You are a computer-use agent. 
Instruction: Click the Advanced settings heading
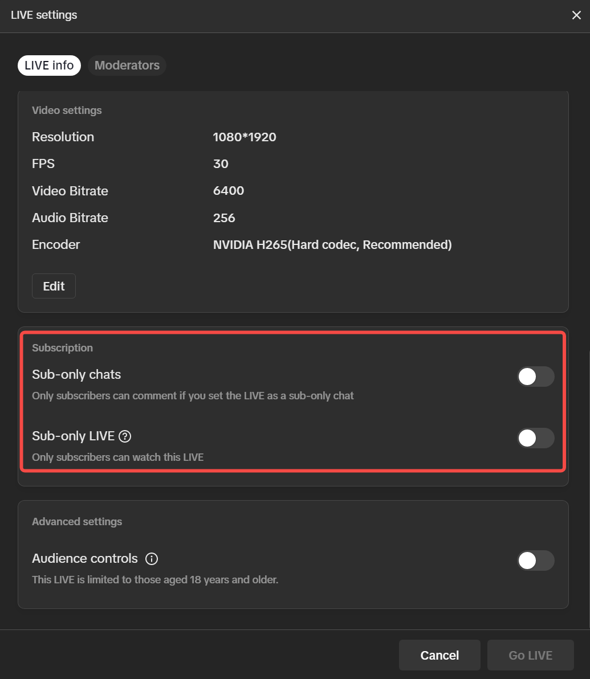pos(77,522)
